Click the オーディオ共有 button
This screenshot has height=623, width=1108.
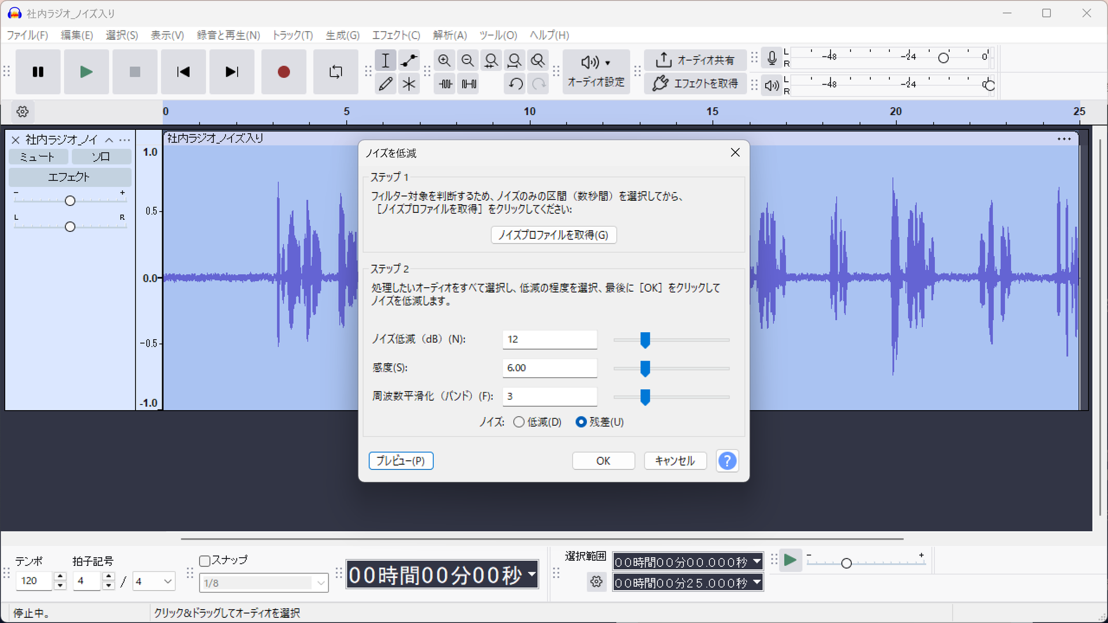click(695, 60)
